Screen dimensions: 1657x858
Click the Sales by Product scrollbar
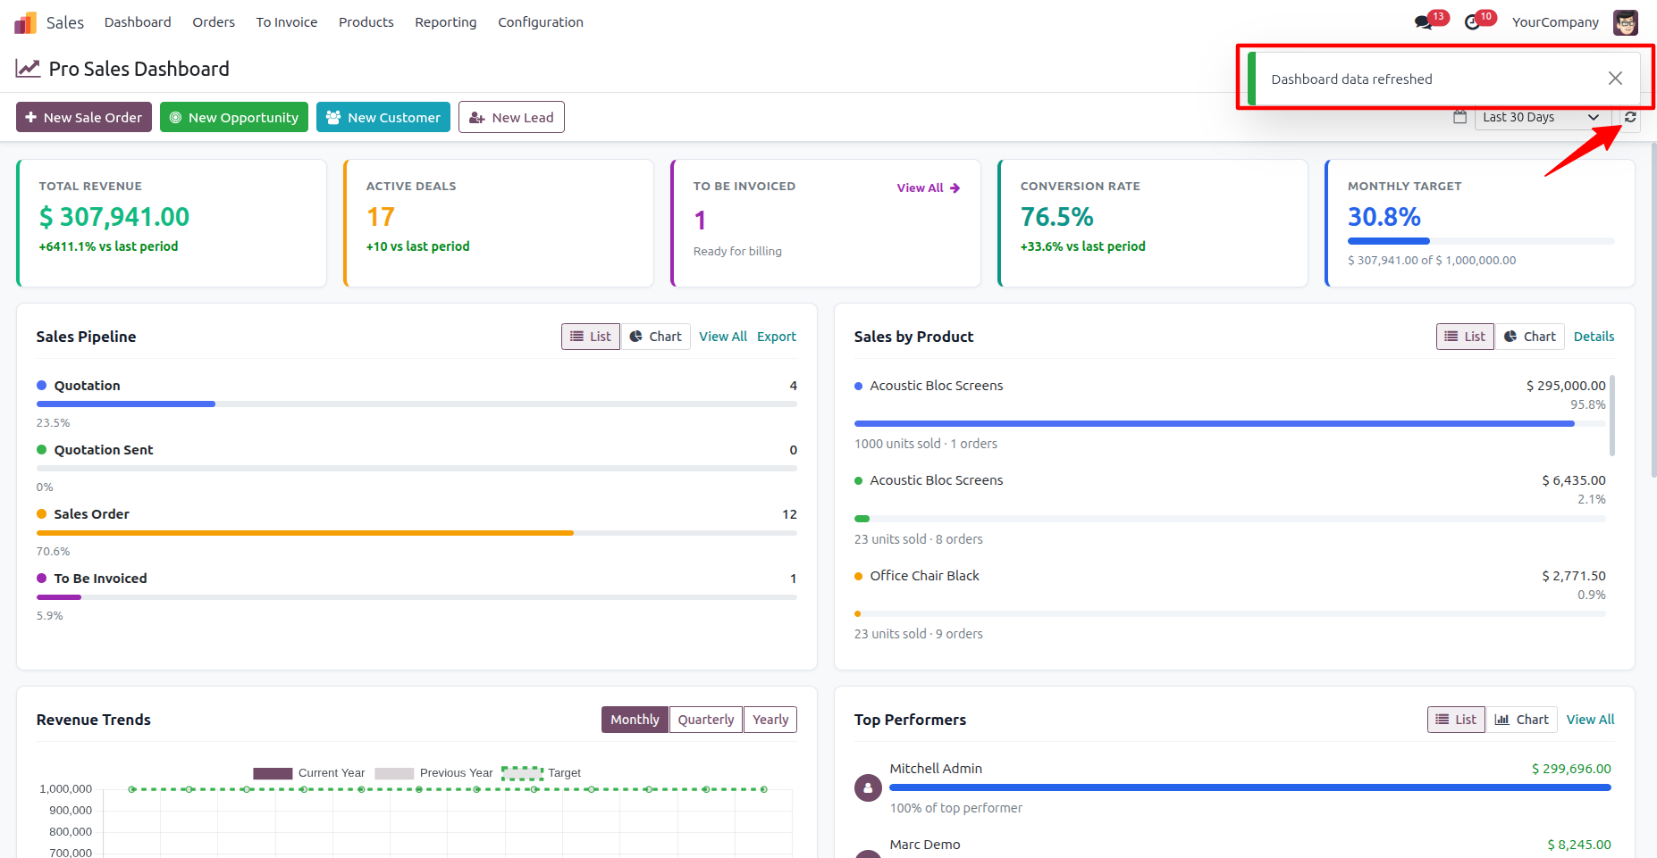[x=1611, y=415]
